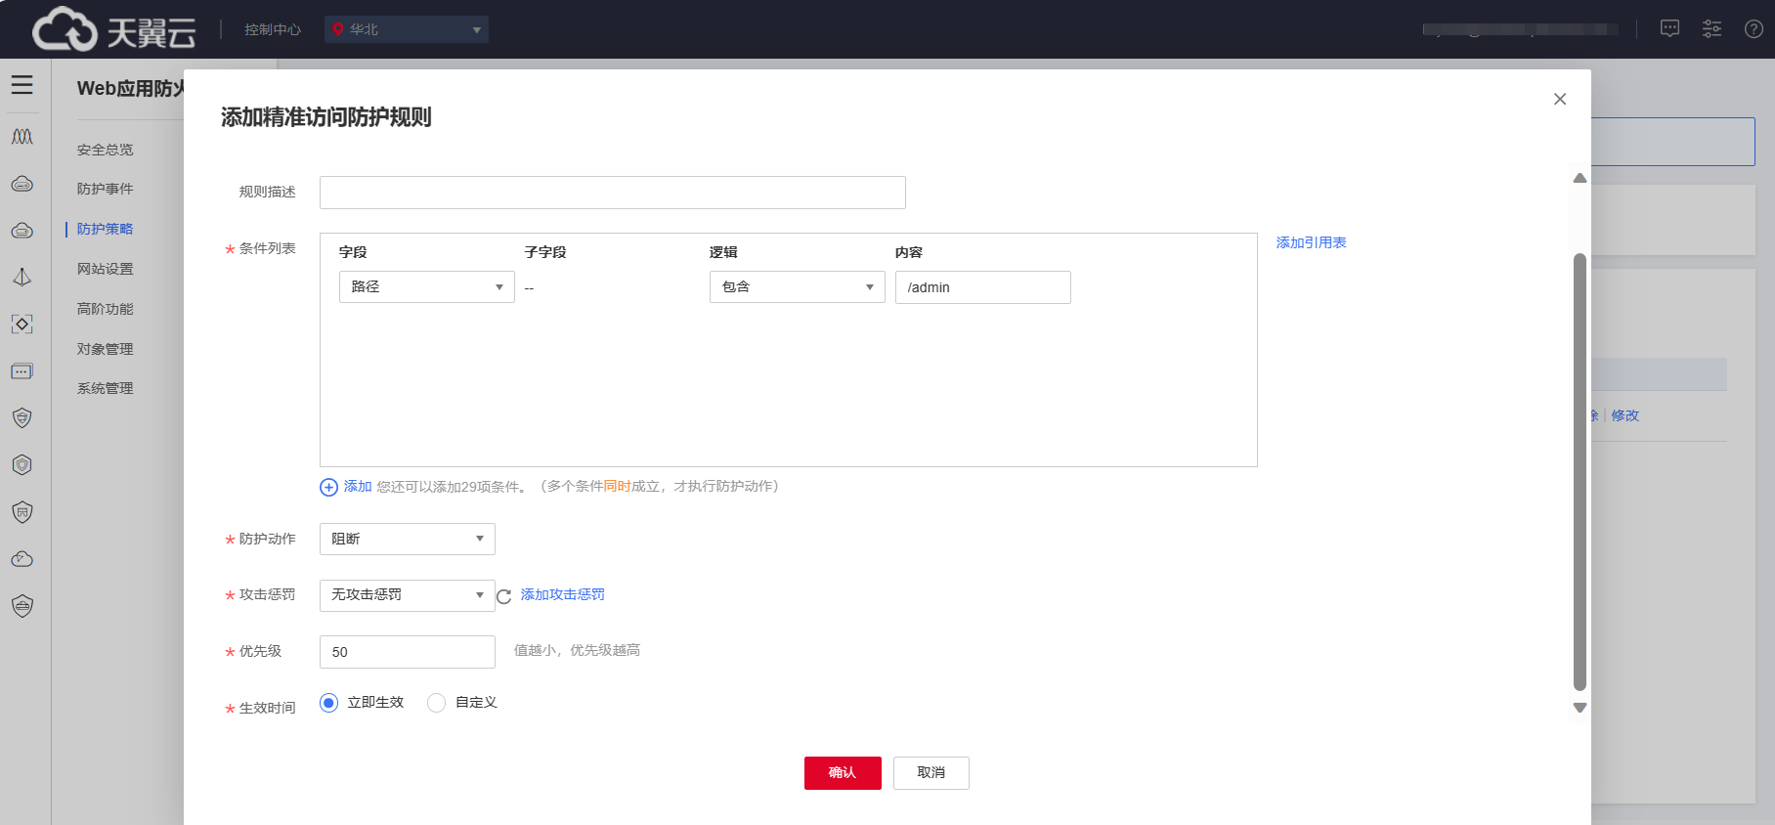Open the 华北 region selector
The width and height of the screenshot is (1775, 825).
pos(406,29)
